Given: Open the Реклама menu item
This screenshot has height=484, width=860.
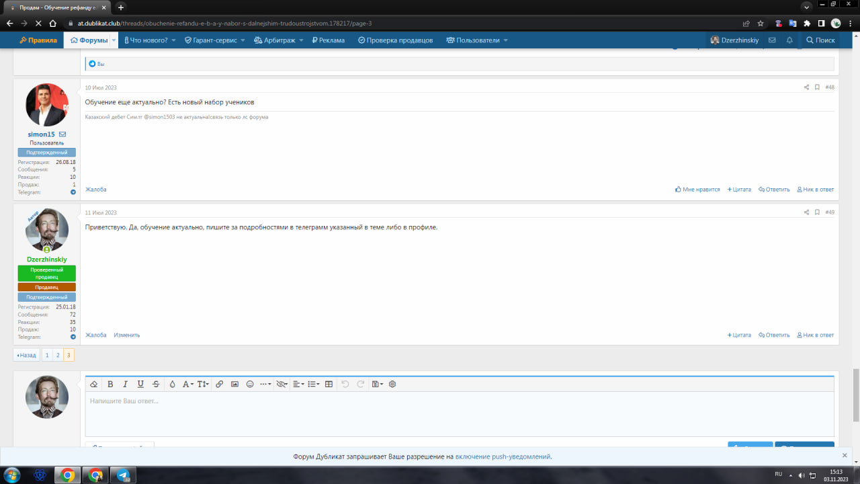Looking at the screenshot, I should tap(327, 40).
